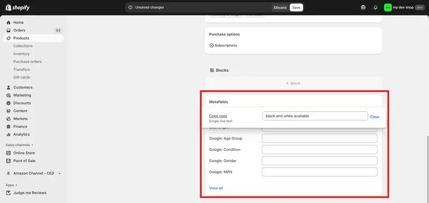
Task: Open the Home icon in sidebar
Action: 9,23
